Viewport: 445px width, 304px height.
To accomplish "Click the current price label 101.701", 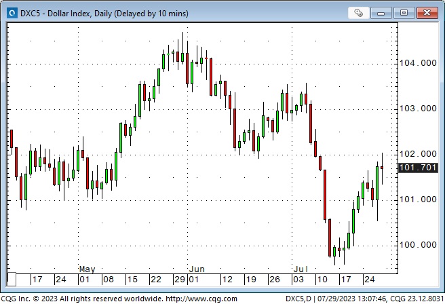I will 418,168.
